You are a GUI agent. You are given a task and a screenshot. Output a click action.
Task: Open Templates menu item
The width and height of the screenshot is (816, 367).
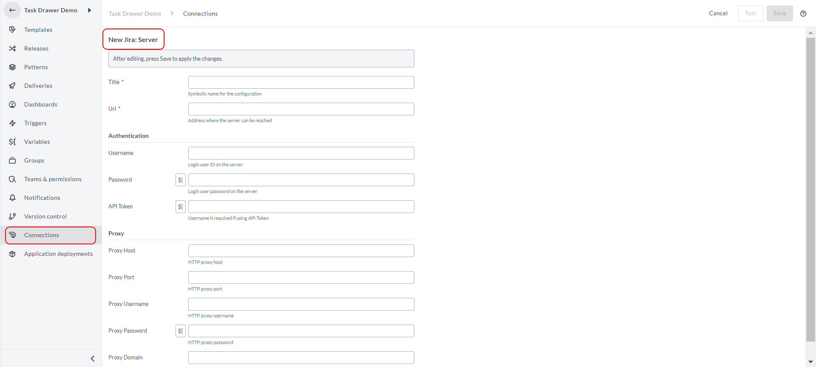point(51,30)
